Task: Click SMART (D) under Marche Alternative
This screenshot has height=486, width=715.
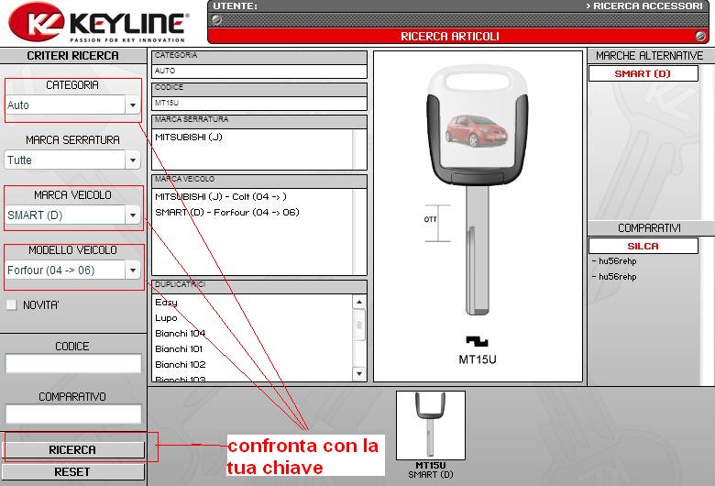Action: [x=643, y=73]
